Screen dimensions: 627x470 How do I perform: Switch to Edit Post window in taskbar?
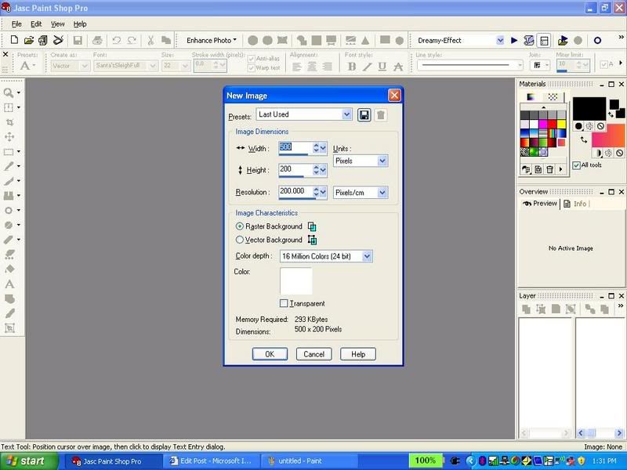(x=211, y=461)
